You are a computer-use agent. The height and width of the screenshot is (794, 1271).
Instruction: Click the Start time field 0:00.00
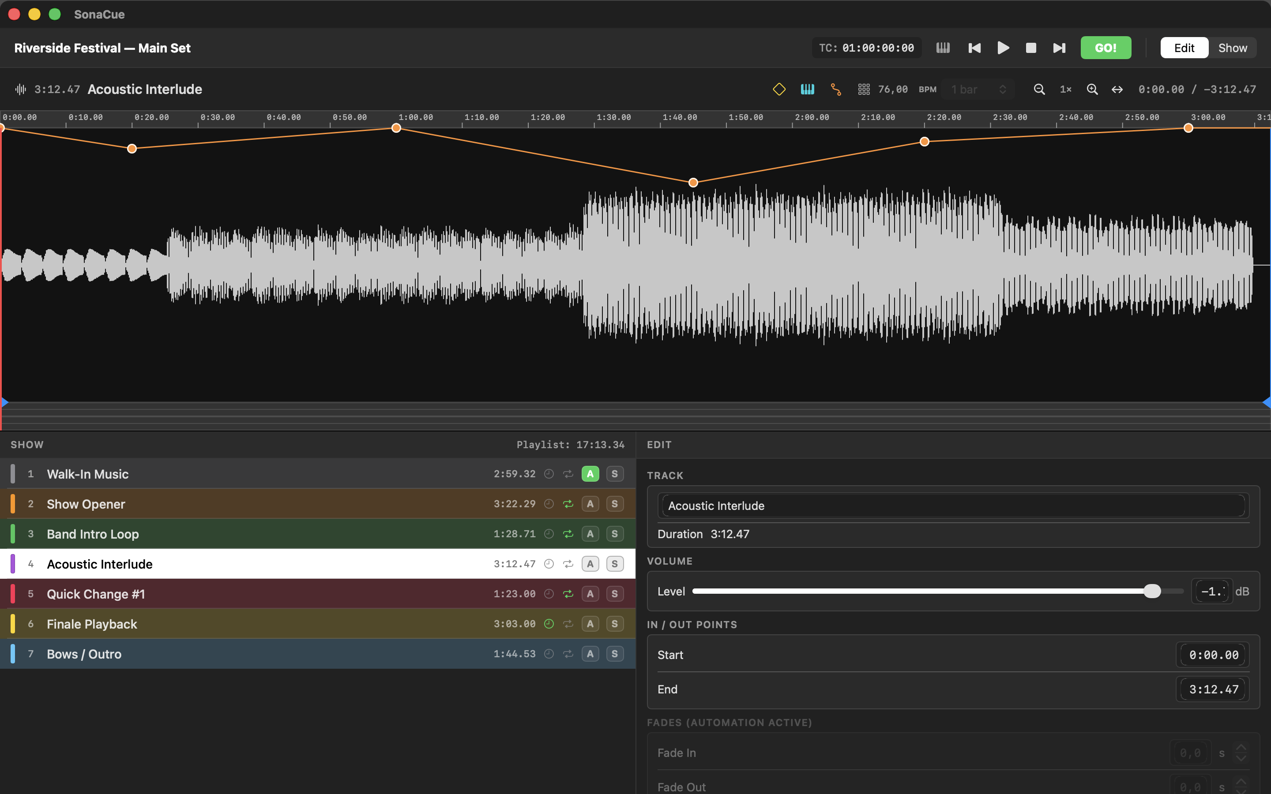1213,655
